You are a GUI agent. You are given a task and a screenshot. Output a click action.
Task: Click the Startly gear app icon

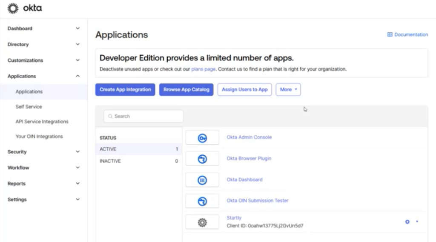[202, 222]
